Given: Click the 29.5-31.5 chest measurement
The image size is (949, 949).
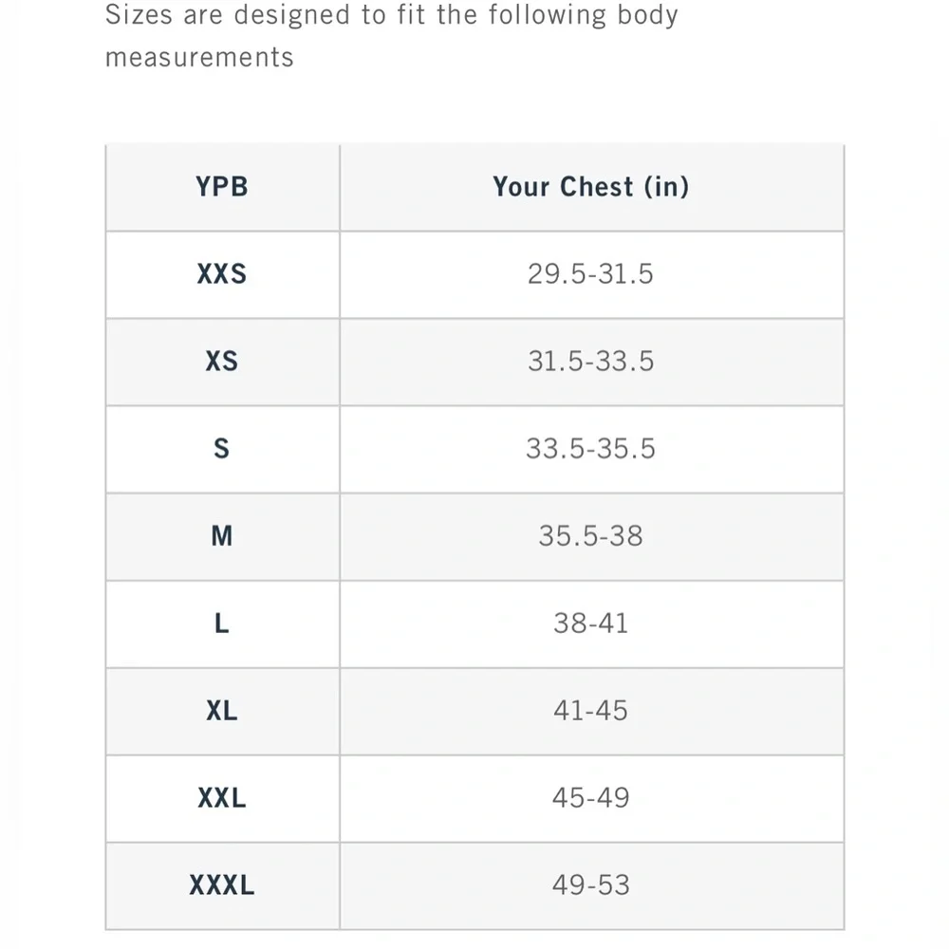Looking at the screenshot, I should click(590, 274).
